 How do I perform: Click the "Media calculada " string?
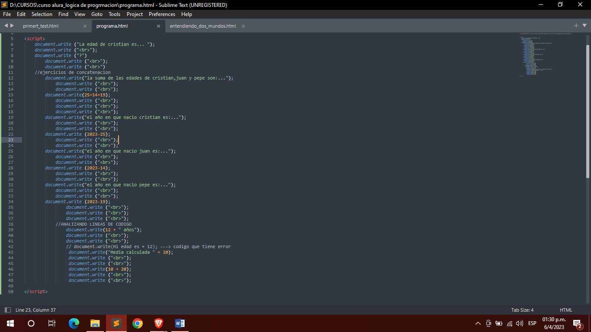(132, 252)
